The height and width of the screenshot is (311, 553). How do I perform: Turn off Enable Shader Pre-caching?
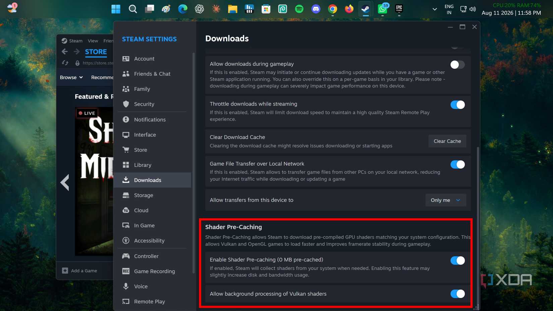pyautogui.click(x=457, y=260)
